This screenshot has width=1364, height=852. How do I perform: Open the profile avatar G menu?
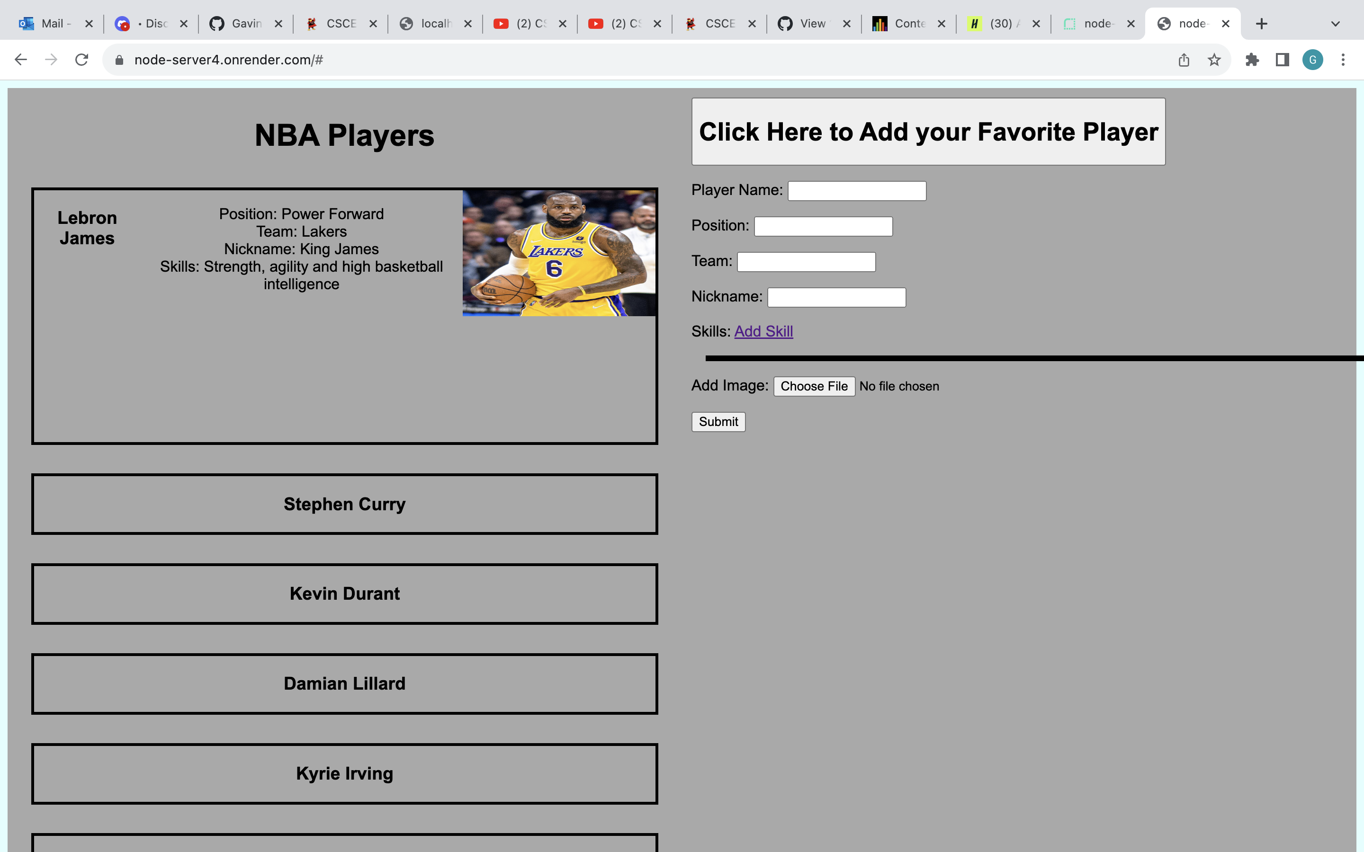click(1313, 60)
